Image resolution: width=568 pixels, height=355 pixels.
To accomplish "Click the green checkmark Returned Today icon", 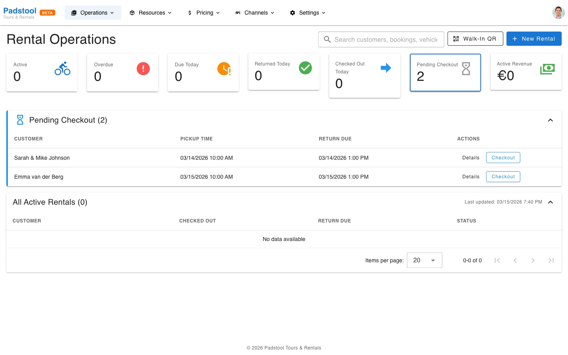I will tap(305, 68).
